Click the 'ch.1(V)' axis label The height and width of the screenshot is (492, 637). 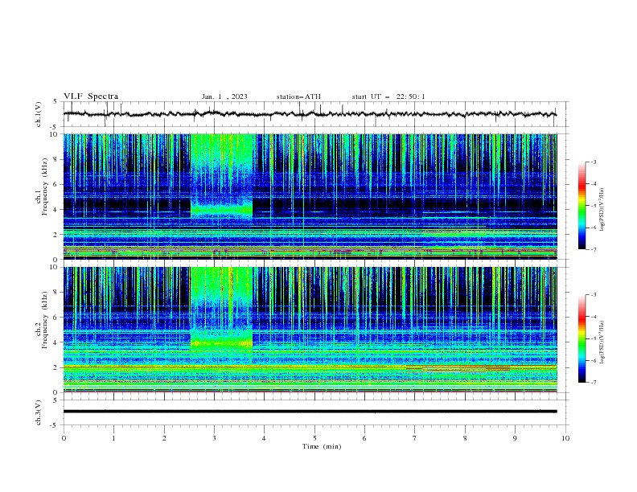tap(39, 114)
